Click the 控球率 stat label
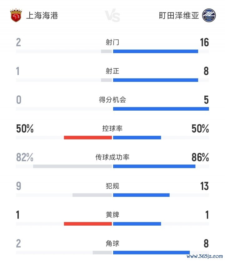This screenshot has width=225, height=261. pyautogui.click(x=112, y=129)
